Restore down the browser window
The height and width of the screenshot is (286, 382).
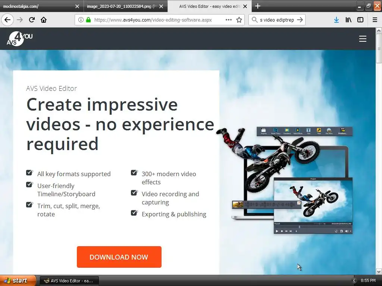click(x=368, y=6)
